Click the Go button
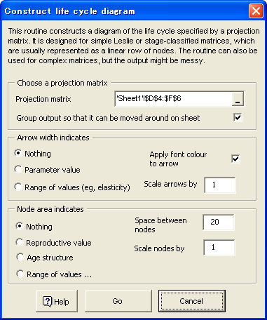The height and width of the screenshot is (320, 267). [x=118, y=301]
